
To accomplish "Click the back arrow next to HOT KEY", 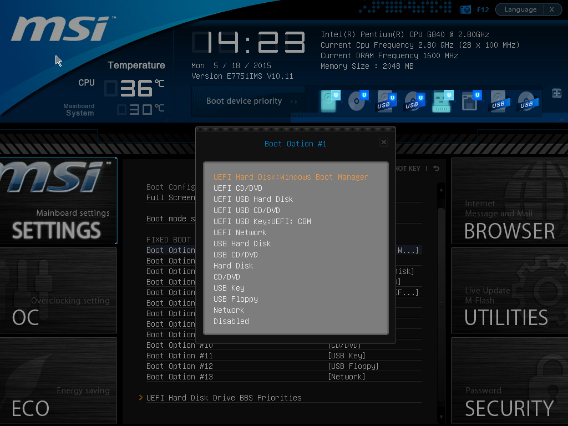I will [x=436, y=169].
